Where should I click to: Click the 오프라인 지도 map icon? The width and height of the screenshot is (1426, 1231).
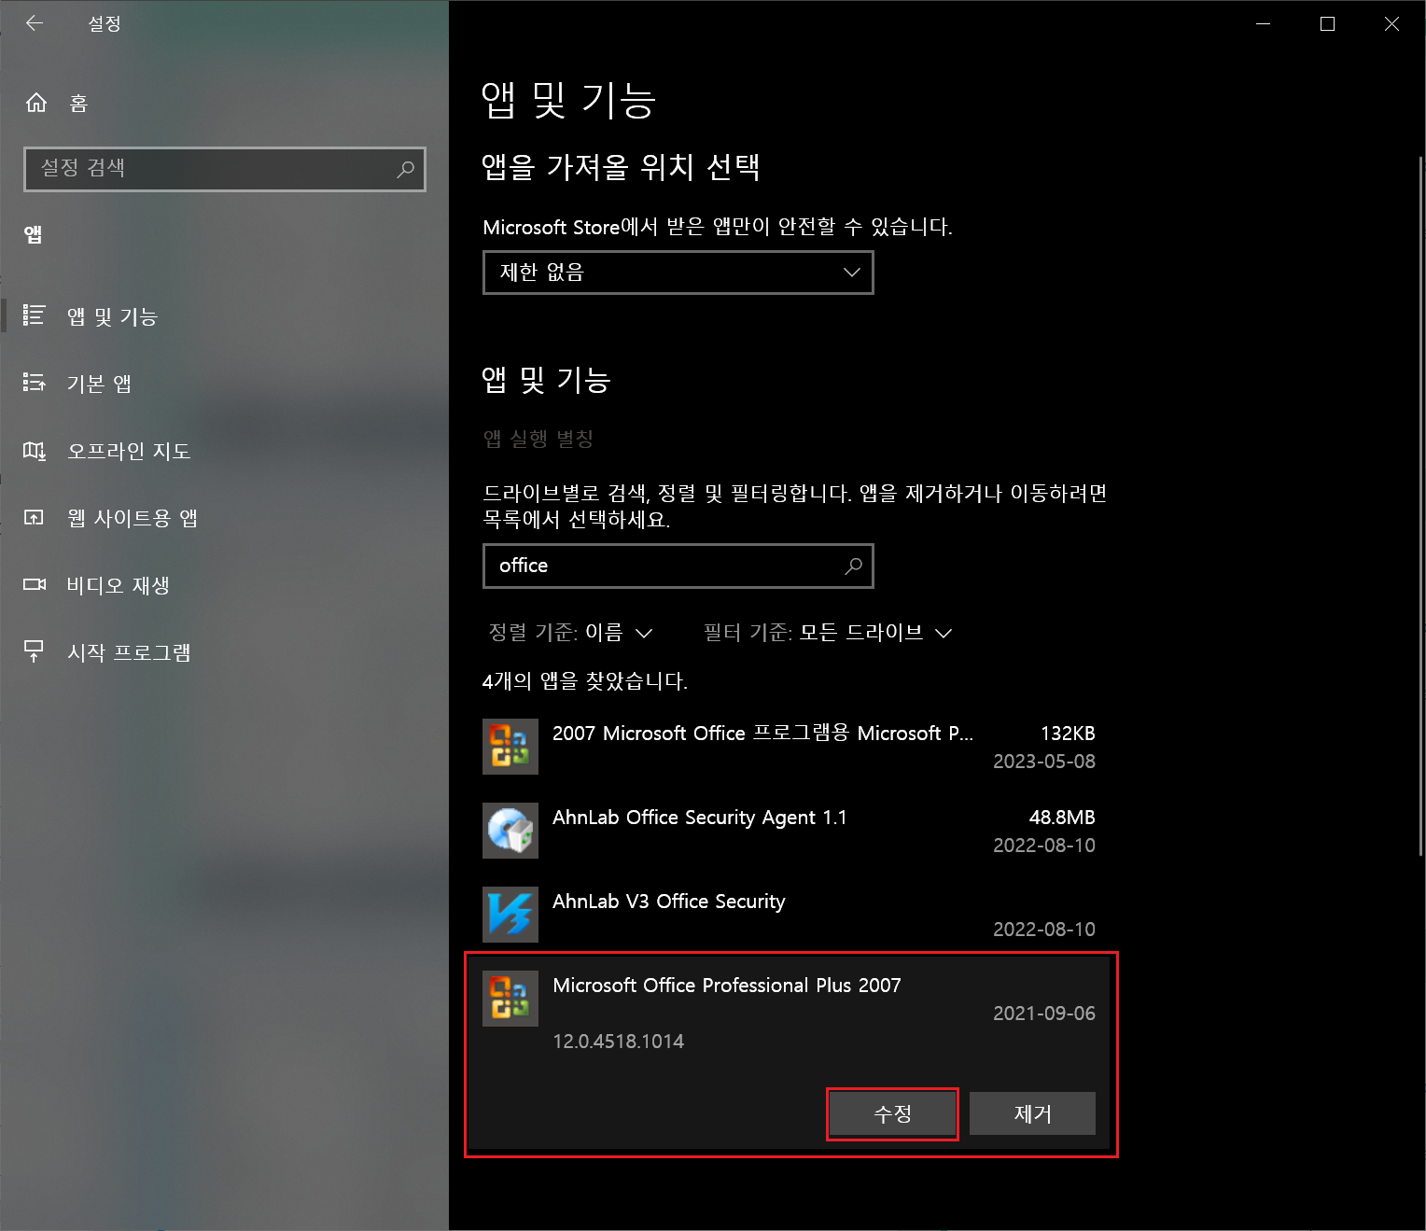34,451
